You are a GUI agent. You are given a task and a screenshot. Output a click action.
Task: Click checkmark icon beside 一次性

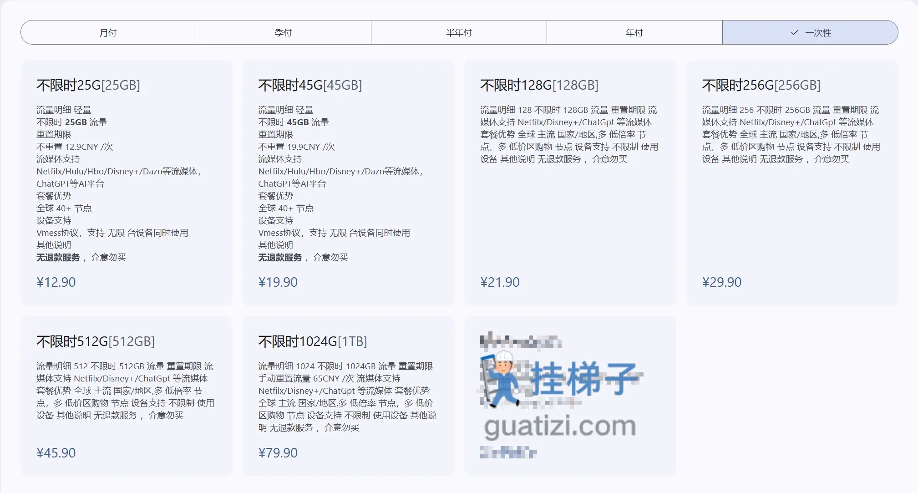tap(795, 32)
